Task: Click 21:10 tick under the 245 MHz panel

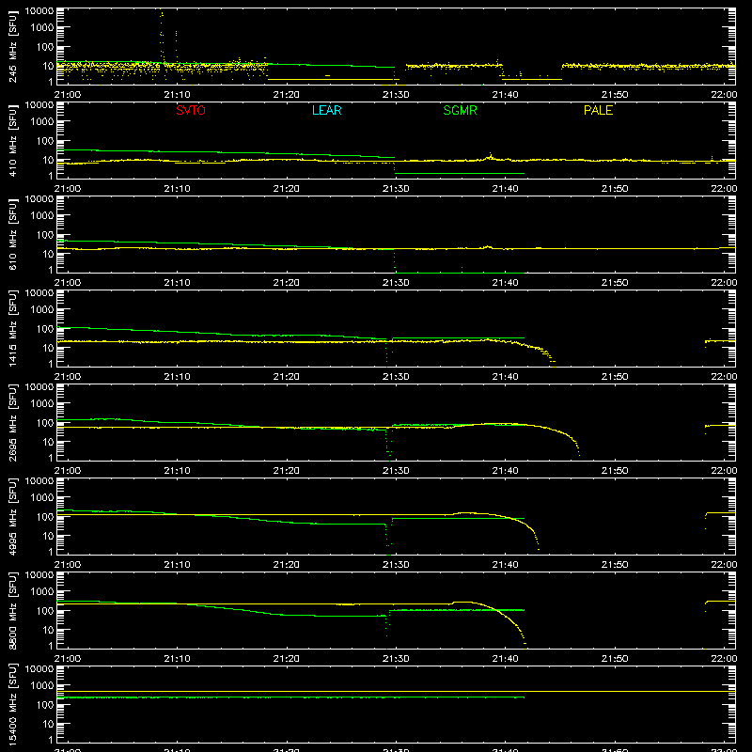Action: coord(177,95)
